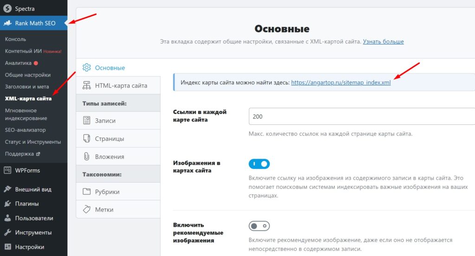Go to Консоль submenu
This screenshot has height=256, width=475.
(15, 39)
